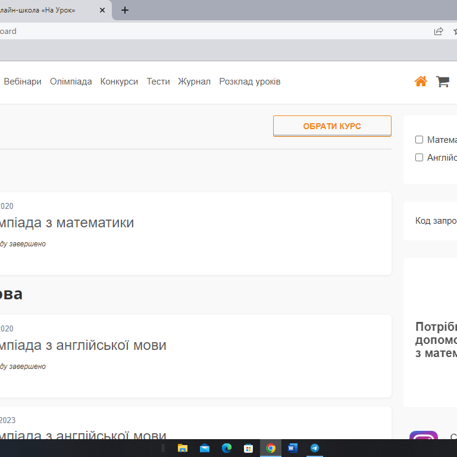Viewport: 457px width, 457px height.
Task: Open Олімпіада з англійської мови 2023 entry
Action: 83,434
